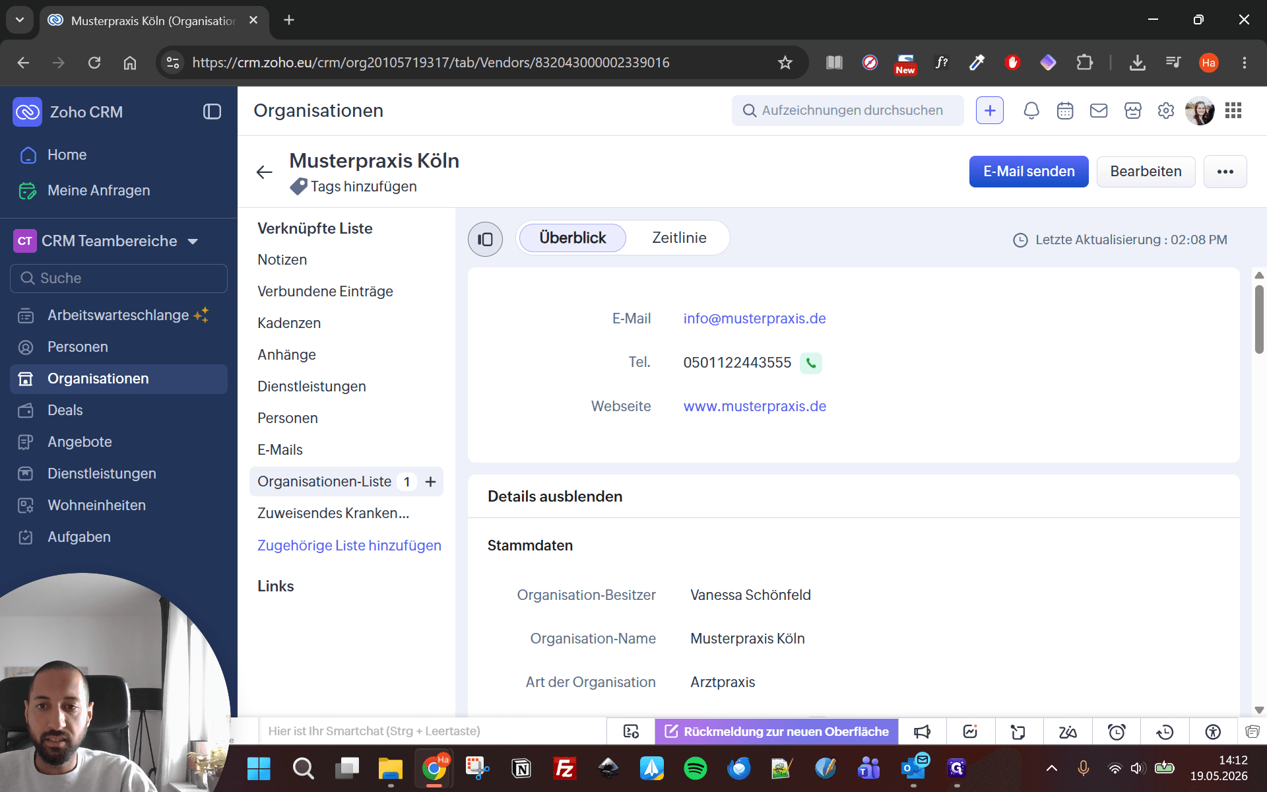Click the sidebar Suche input field

119,279
